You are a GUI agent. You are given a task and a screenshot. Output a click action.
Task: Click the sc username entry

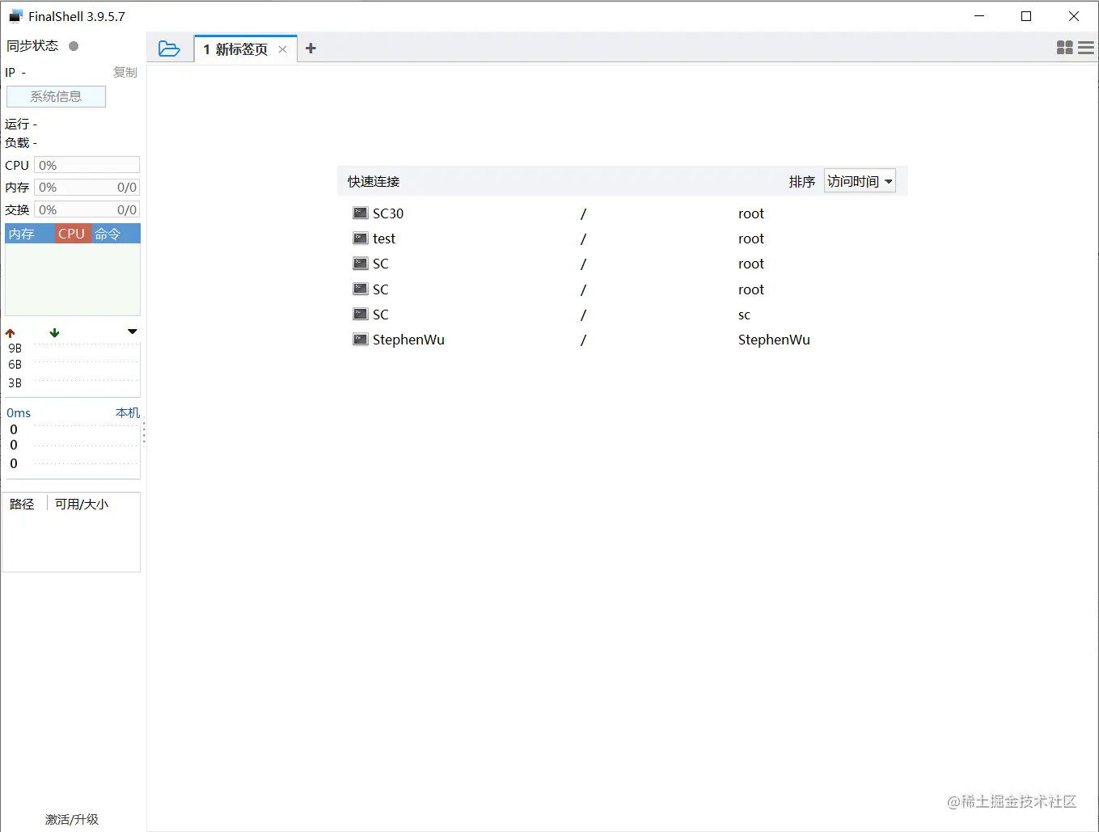pos(744,315)
